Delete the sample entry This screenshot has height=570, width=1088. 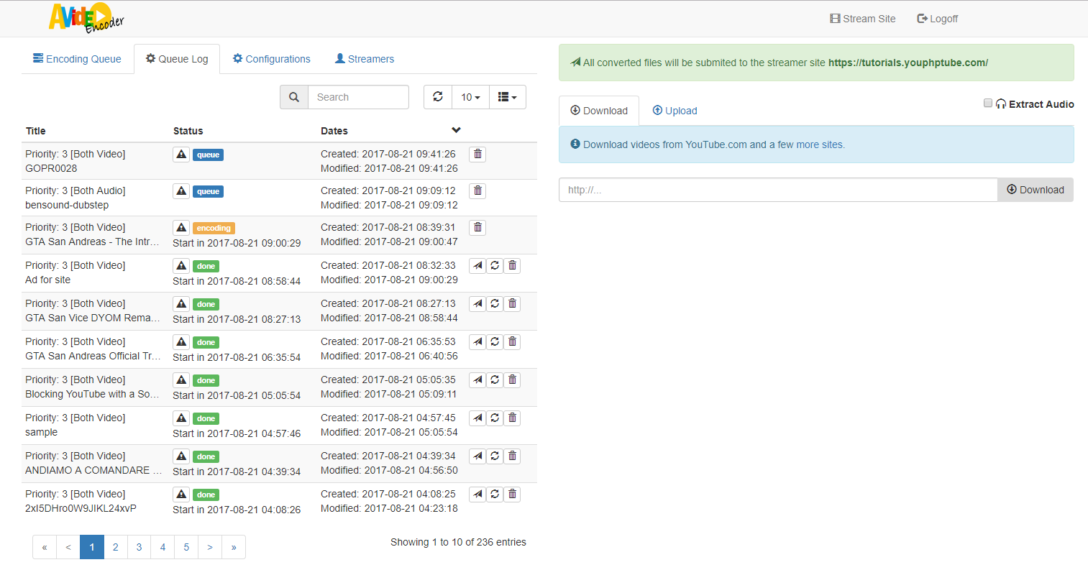(512, 418)
